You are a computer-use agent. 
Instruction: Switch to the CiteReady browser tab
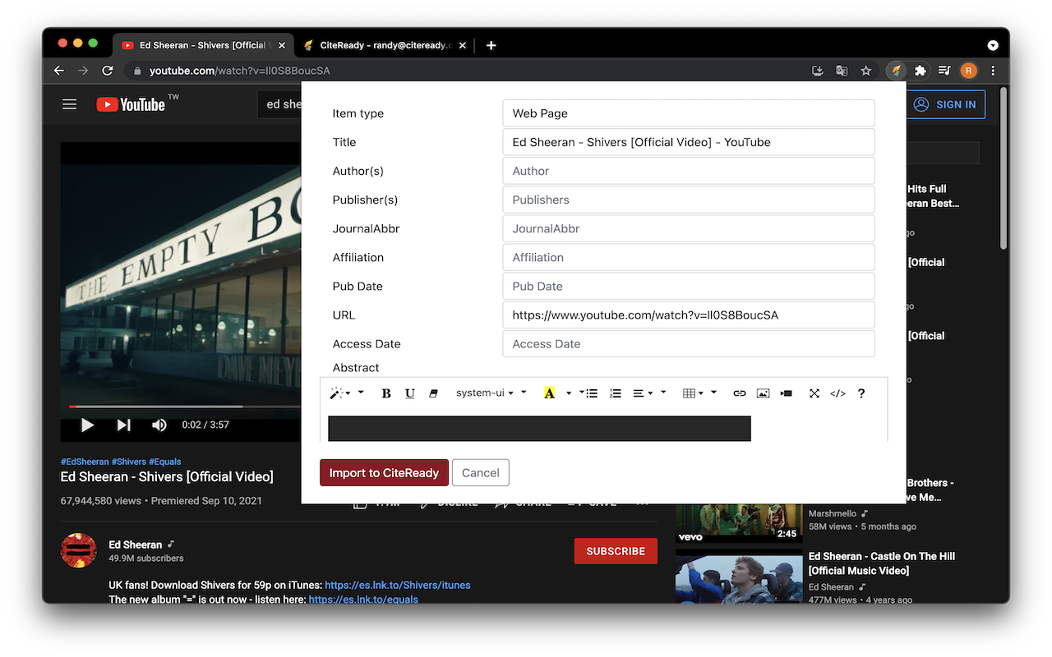click(x=385, y=45)
